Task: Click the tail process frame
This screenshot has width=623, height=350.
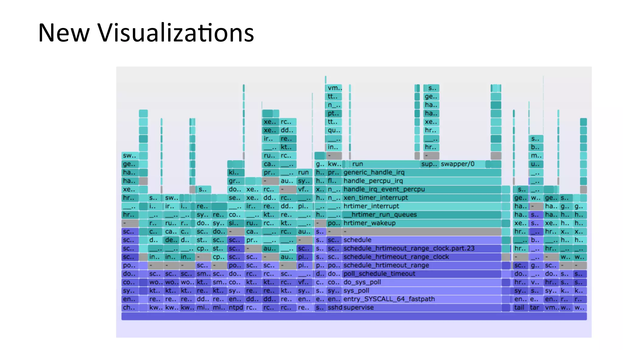Action: tap(520, 308)
